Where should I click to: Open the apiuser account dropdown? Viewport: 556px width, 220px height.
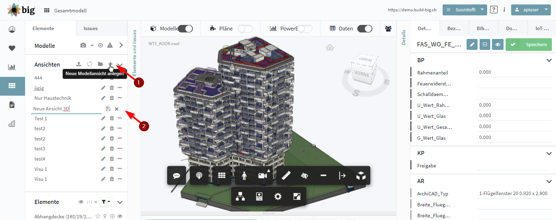click(531, 10)
